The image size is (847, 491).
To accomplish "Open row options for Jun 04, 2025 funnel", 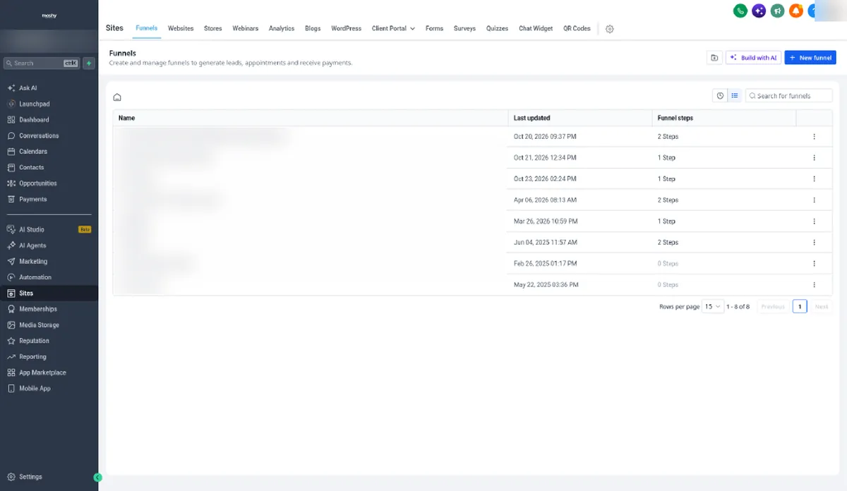I will click(814, 243).
